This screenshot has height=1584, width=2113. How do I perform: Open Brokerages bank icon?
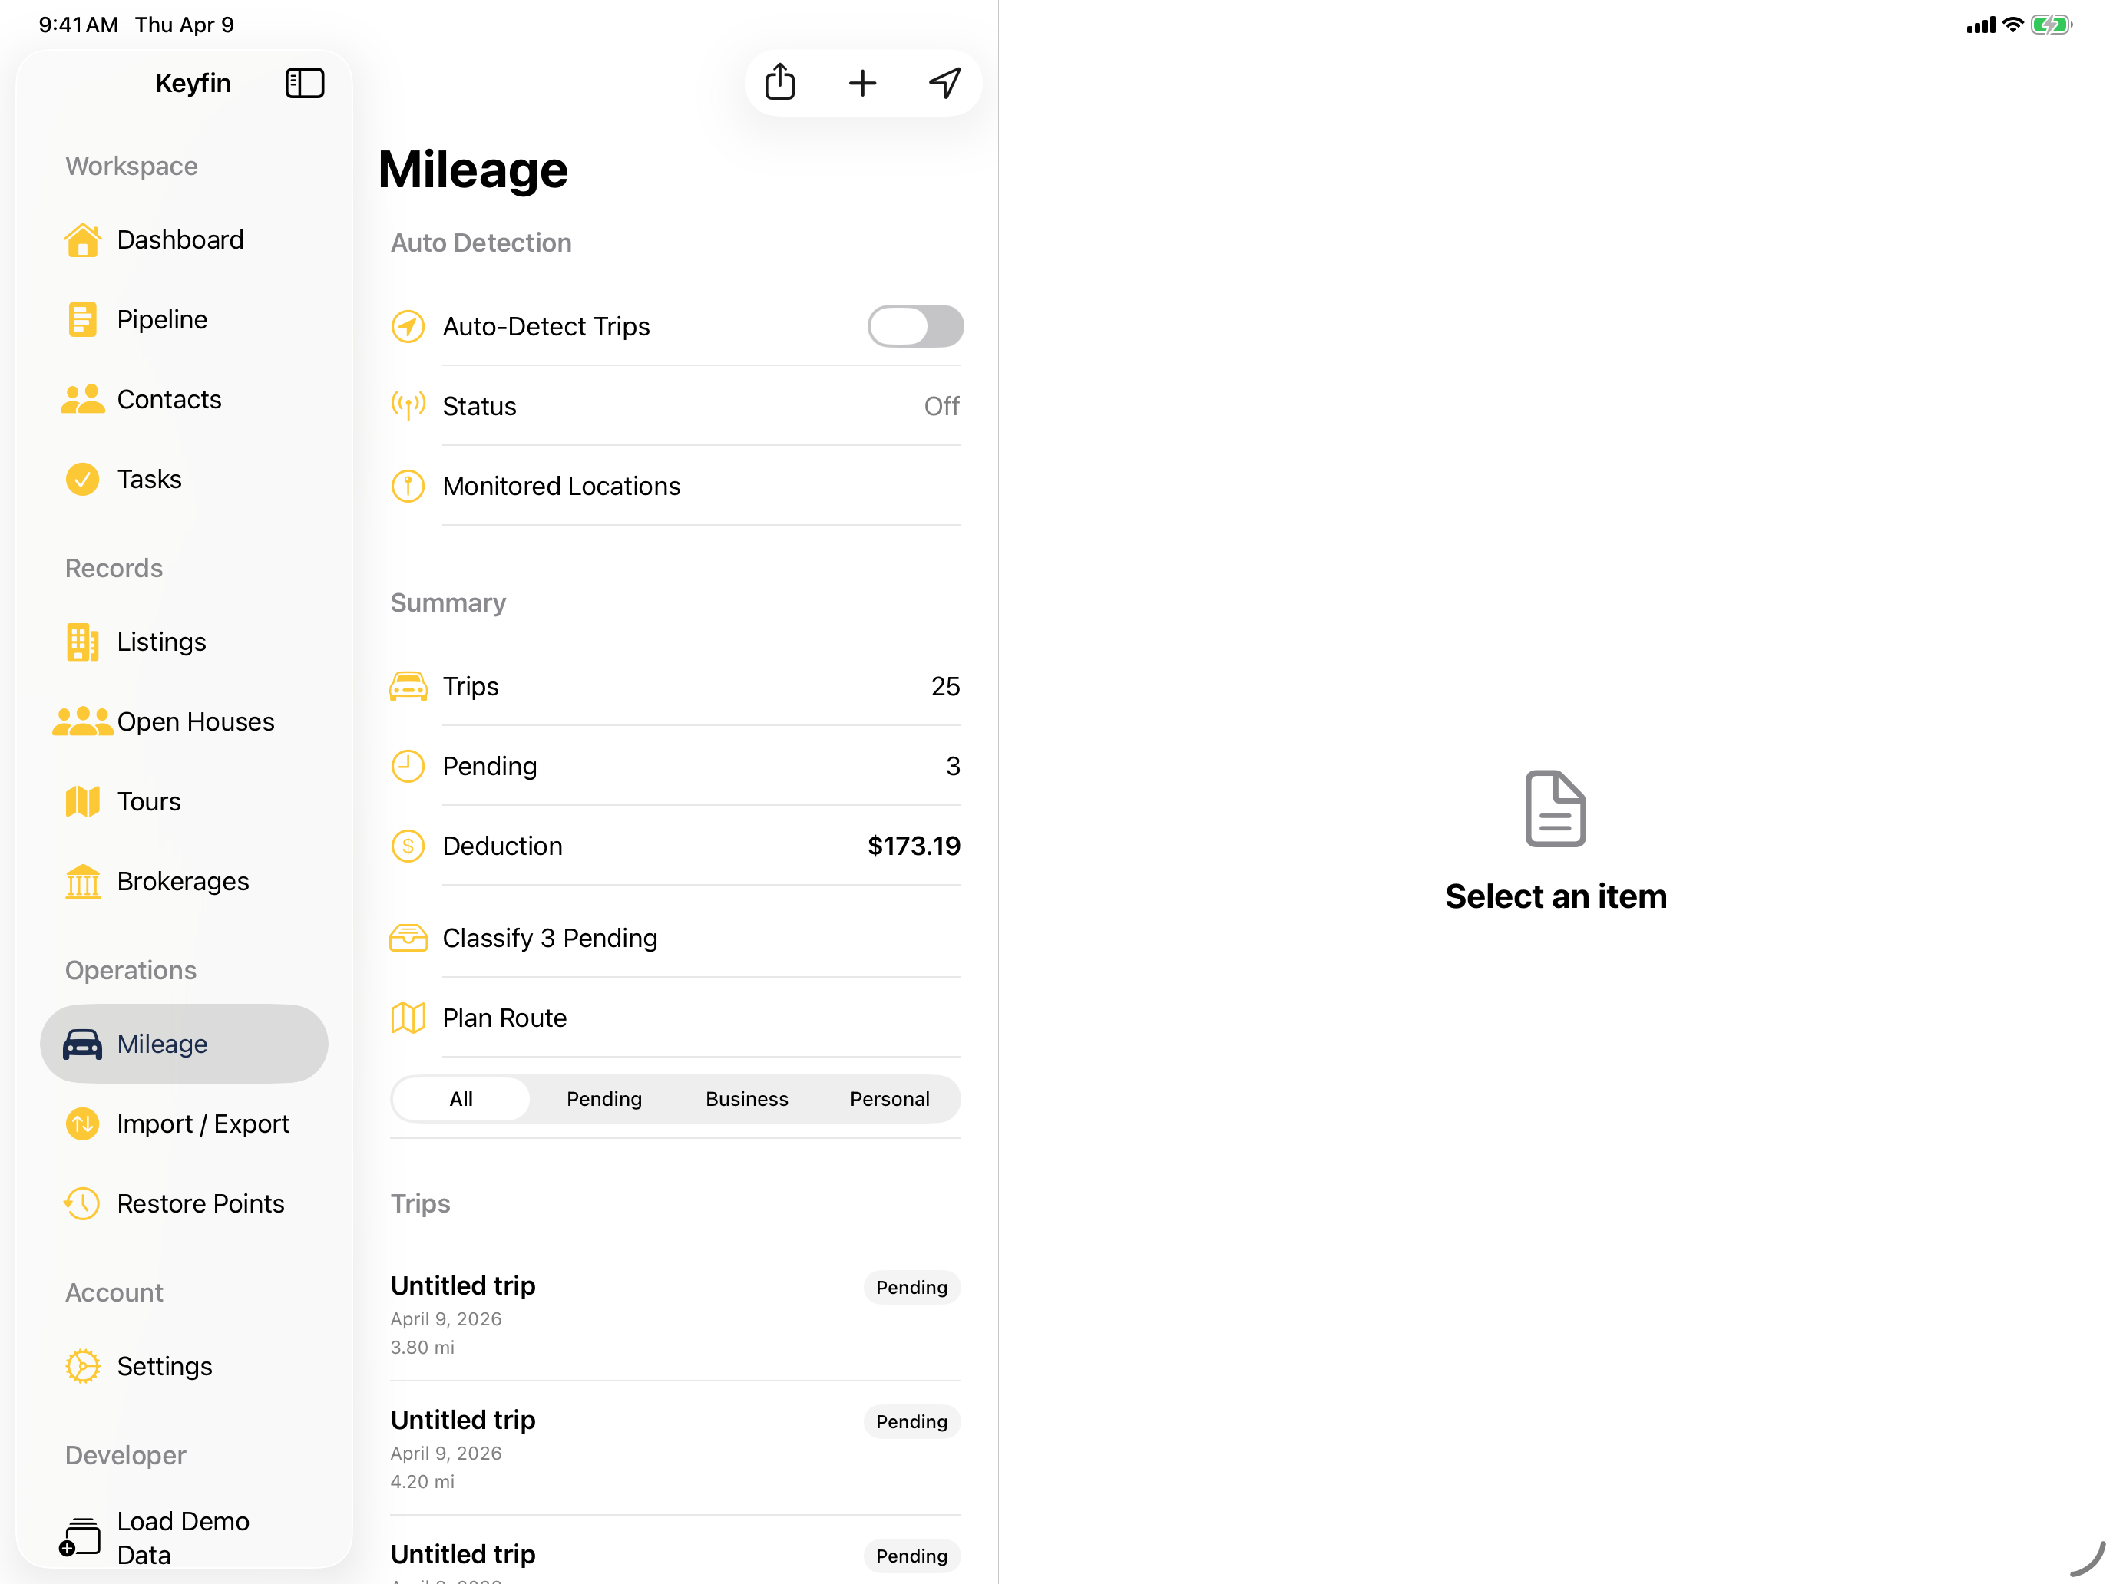[x=82, y=881]
